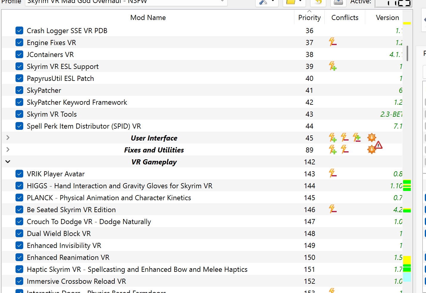Viewport: 426px width, 293px height.
Task: Toggle Dual Wield Block VR checkbox
Action: (x=19, y=233)
